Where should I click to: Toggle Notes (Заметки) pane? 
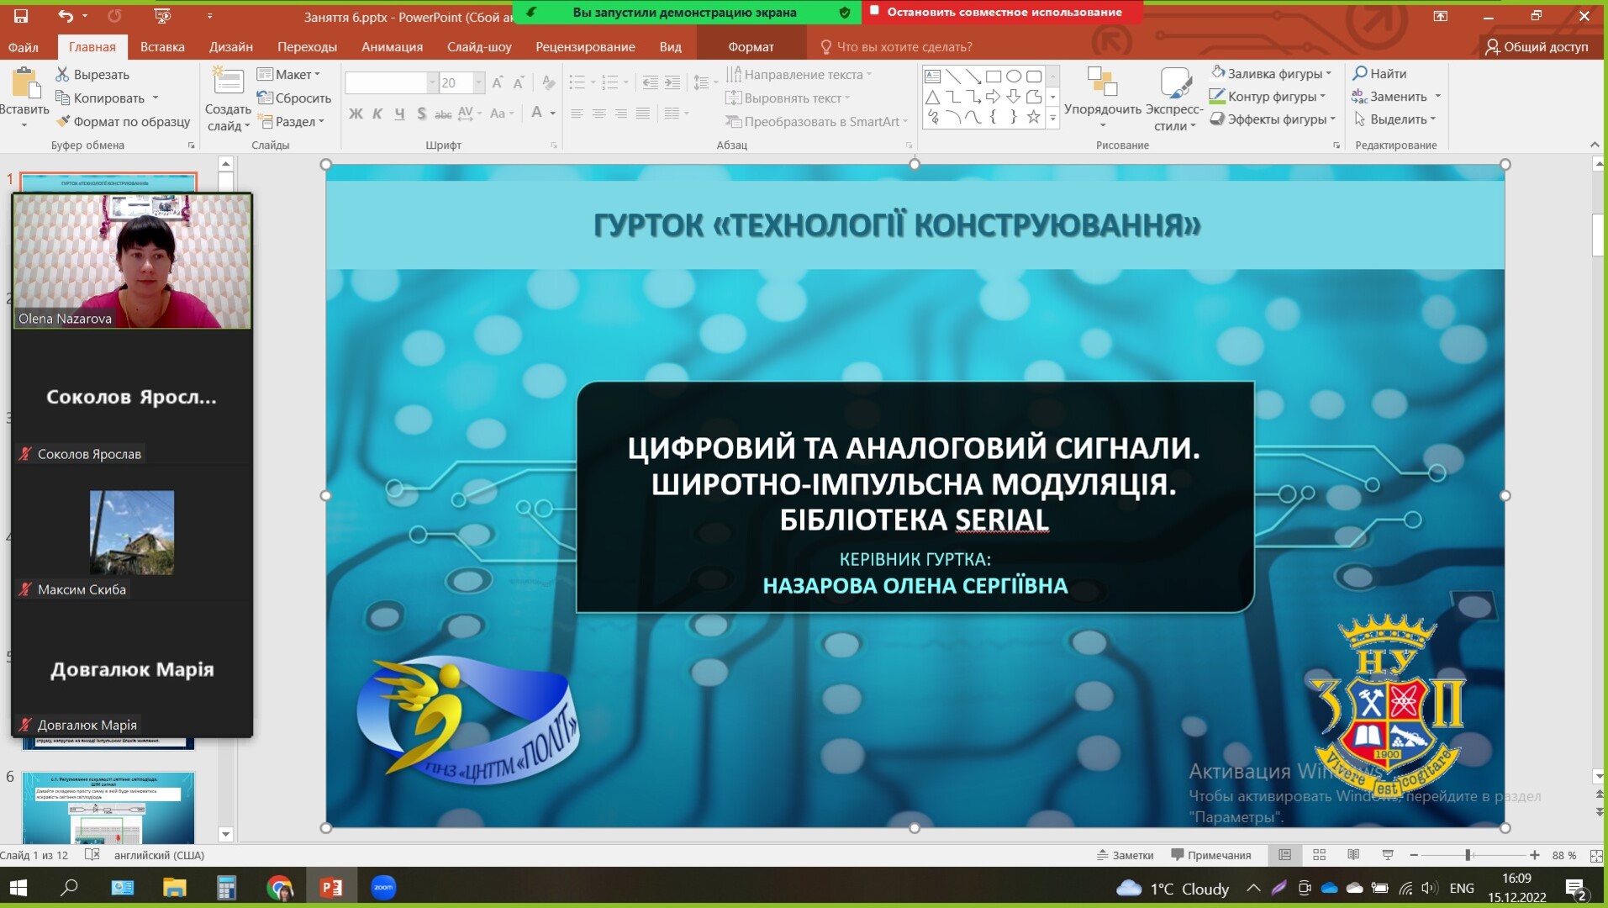(1125, 855)
